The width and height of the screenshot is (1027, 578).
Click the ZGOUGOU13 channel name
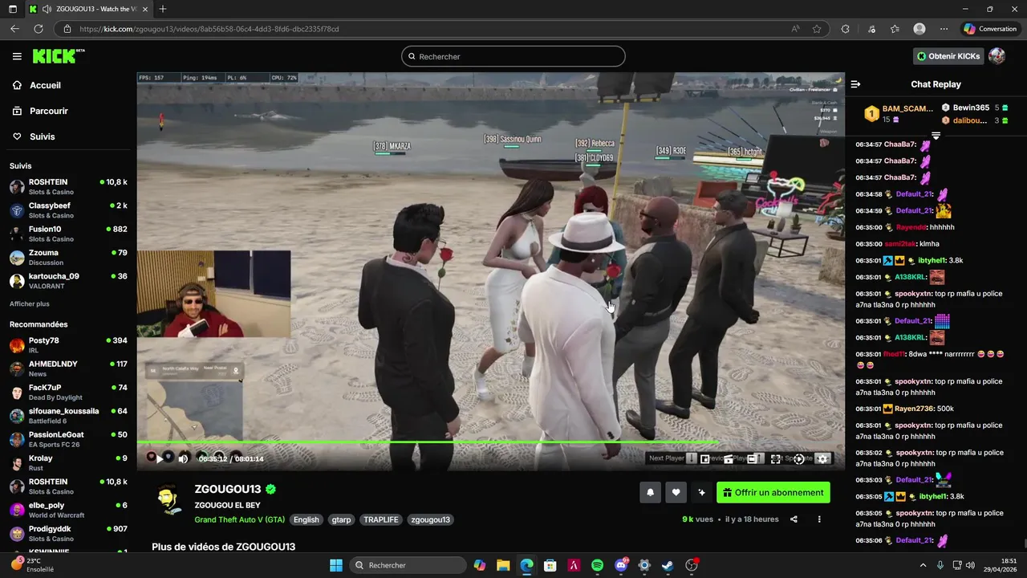(x=228, y=489)
